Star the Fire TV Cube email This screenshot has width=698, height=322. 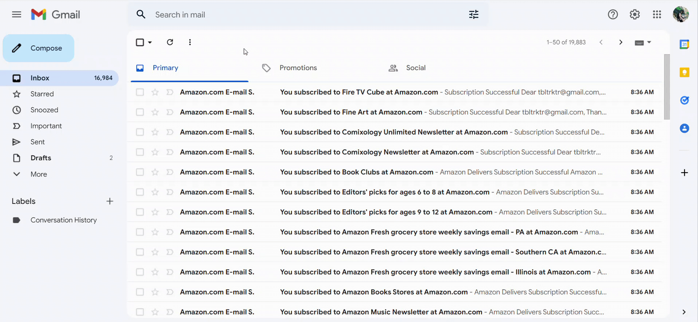[155, 92]
